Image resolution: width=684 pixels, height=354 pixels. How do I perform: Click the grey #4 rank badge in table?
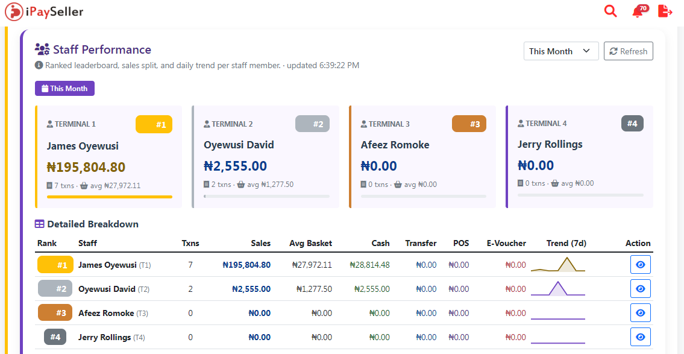click(x=55, y=337)
